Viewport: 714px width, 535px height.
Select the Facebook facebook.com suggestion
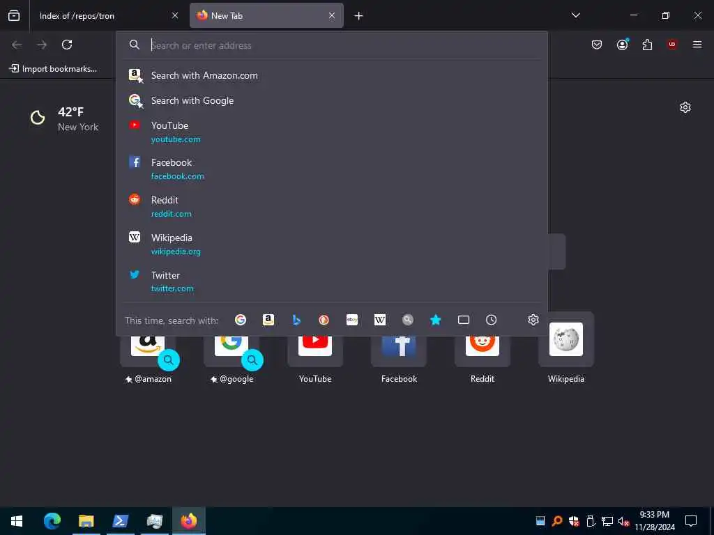pos(332,169)
